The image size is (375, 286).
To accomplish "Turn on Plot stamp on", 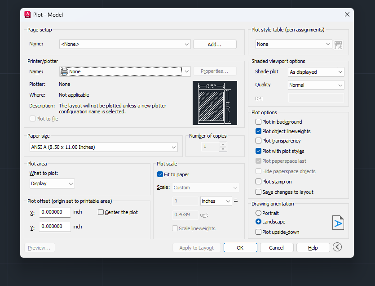I will (258, 182).
